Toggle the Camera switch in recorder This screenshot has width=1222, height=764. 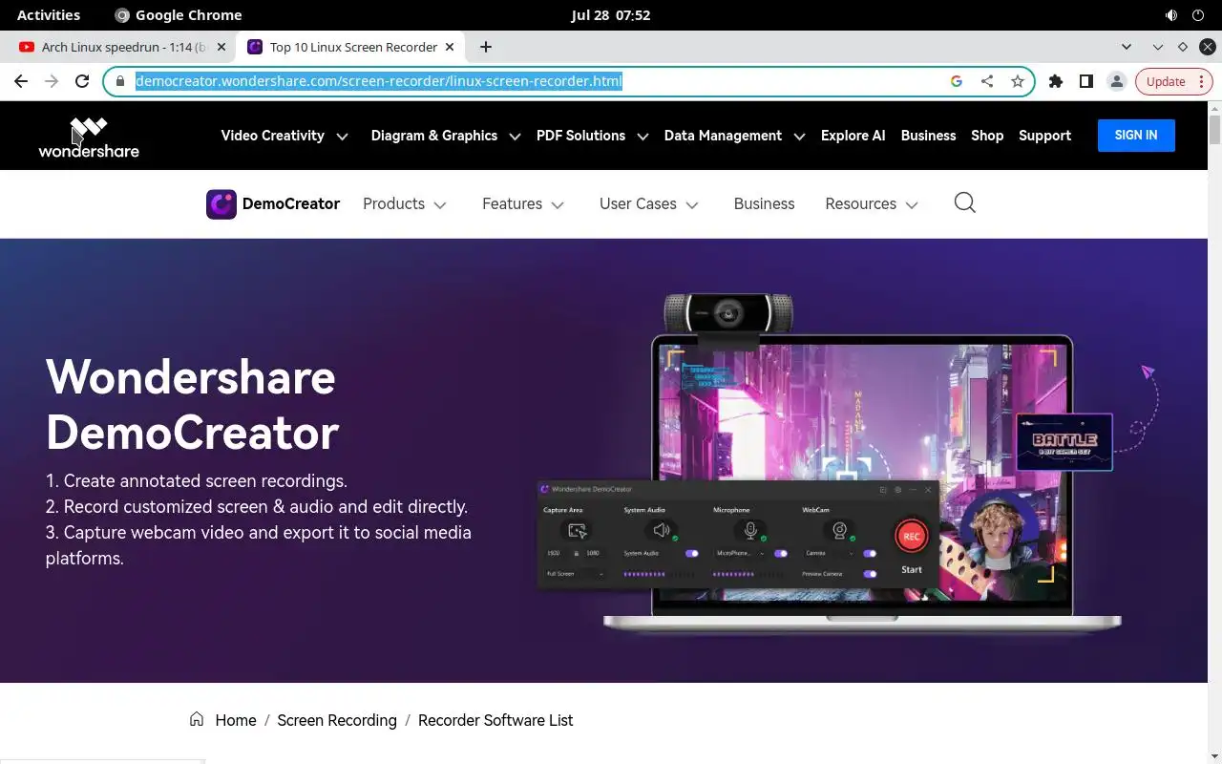point(870,553)
